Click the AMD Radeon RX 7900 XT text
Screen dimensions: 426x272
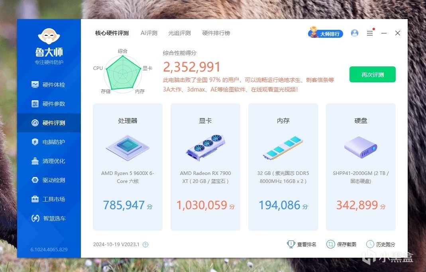(206, 177)
